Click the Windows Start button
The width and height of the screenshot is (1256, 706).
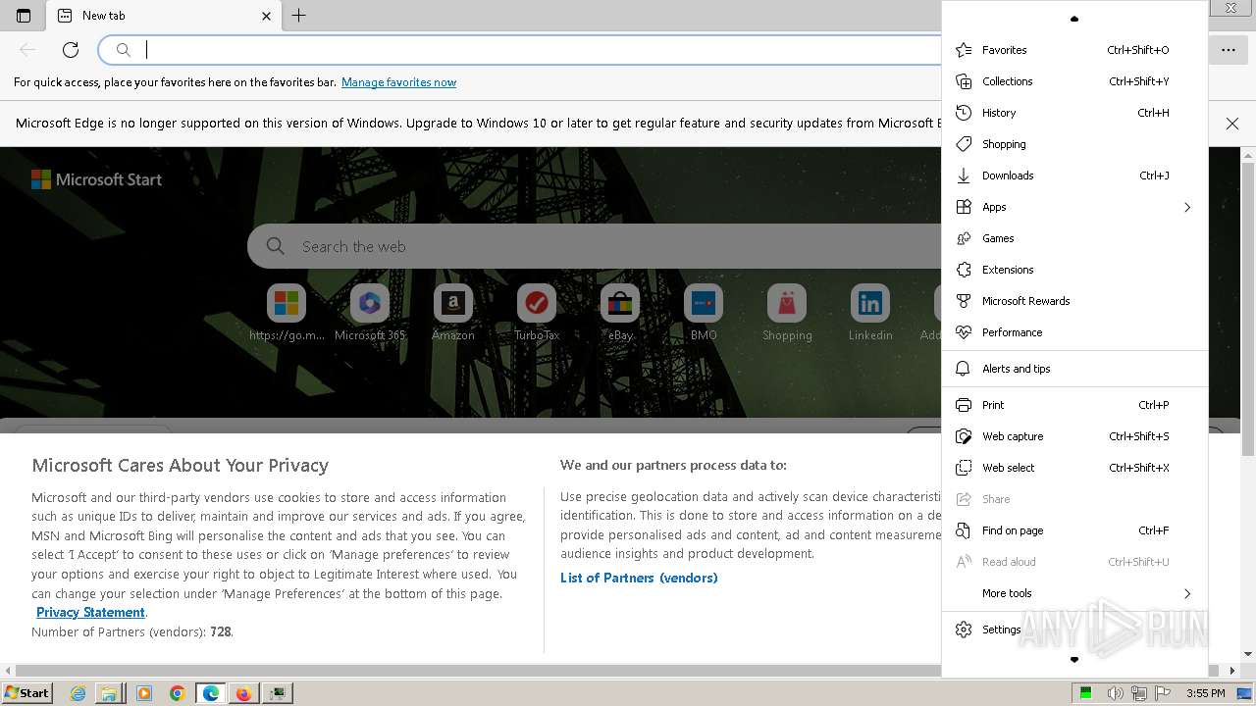(x=26, y=693)
